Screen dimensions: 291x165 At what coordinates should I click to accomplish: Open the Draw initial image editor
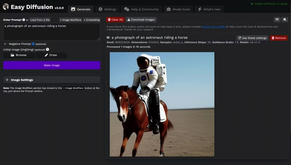click(51, 55)
